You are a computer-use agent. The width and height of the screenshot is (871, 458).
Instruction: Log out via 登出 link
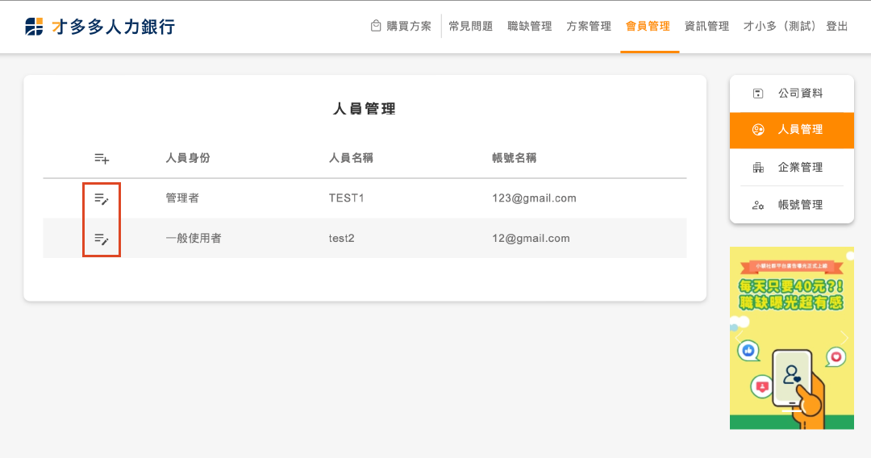837,27
